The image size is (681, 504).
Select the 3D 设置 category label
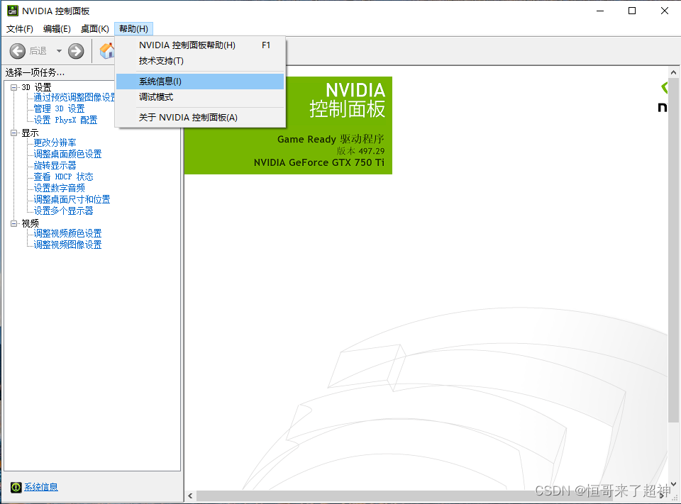tap(36, 87)
